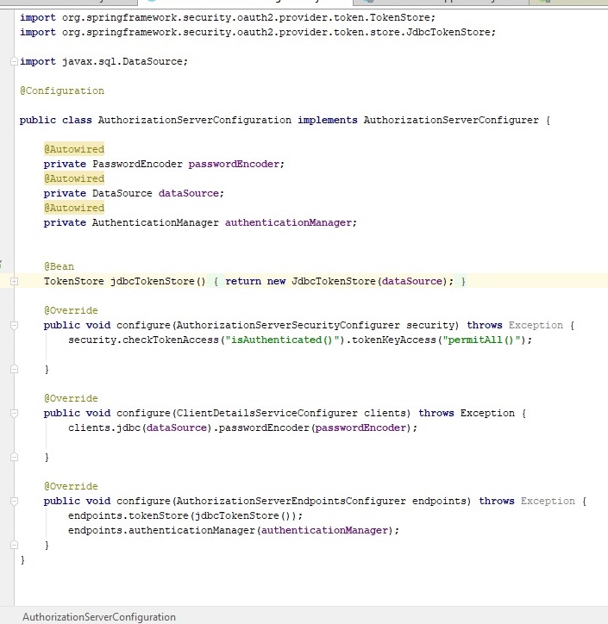Click AuthorizationServerEndpointsConfigurer parameter type
This screenshot has height=624, width=608.
pyautogui.click(x=291, y=501)
